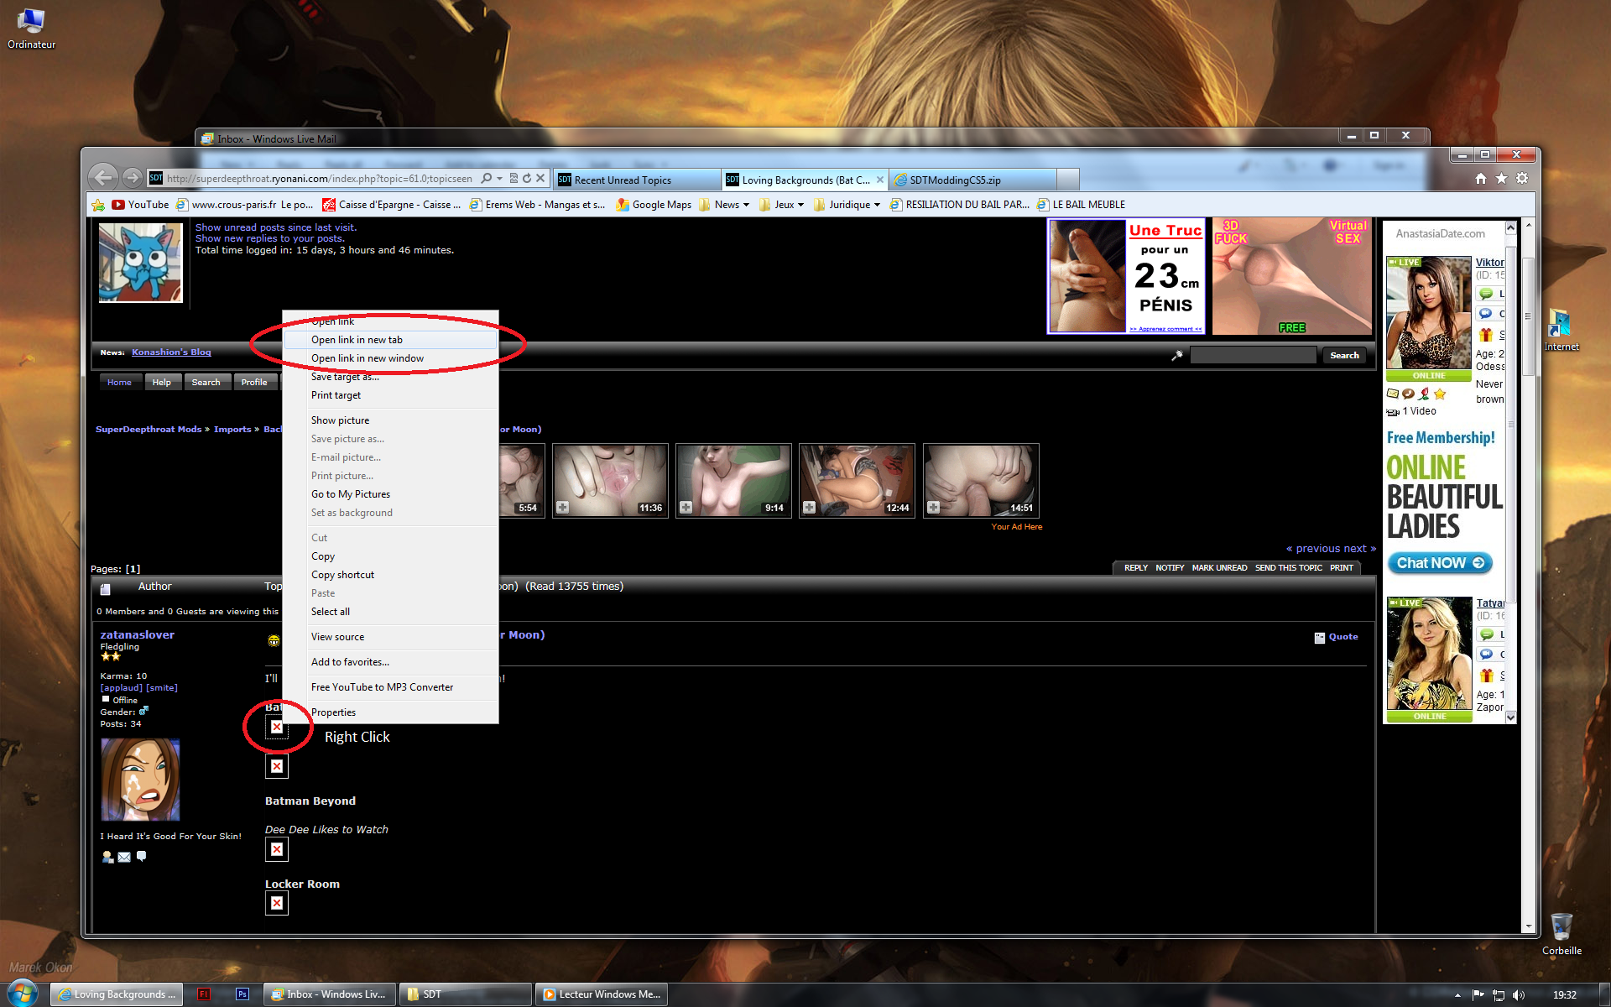
Task: Expand the address bar search dropdown arrow
Action: [x=499, y=178]
